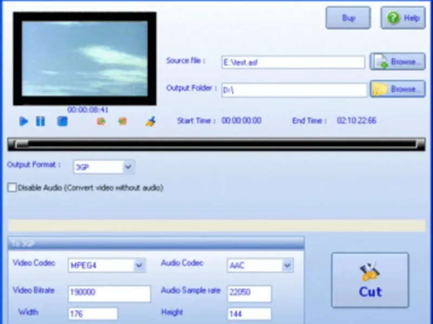433x324 pixels.
Task: Set the cut end point marker icon
Action: [x=122, y=121]
